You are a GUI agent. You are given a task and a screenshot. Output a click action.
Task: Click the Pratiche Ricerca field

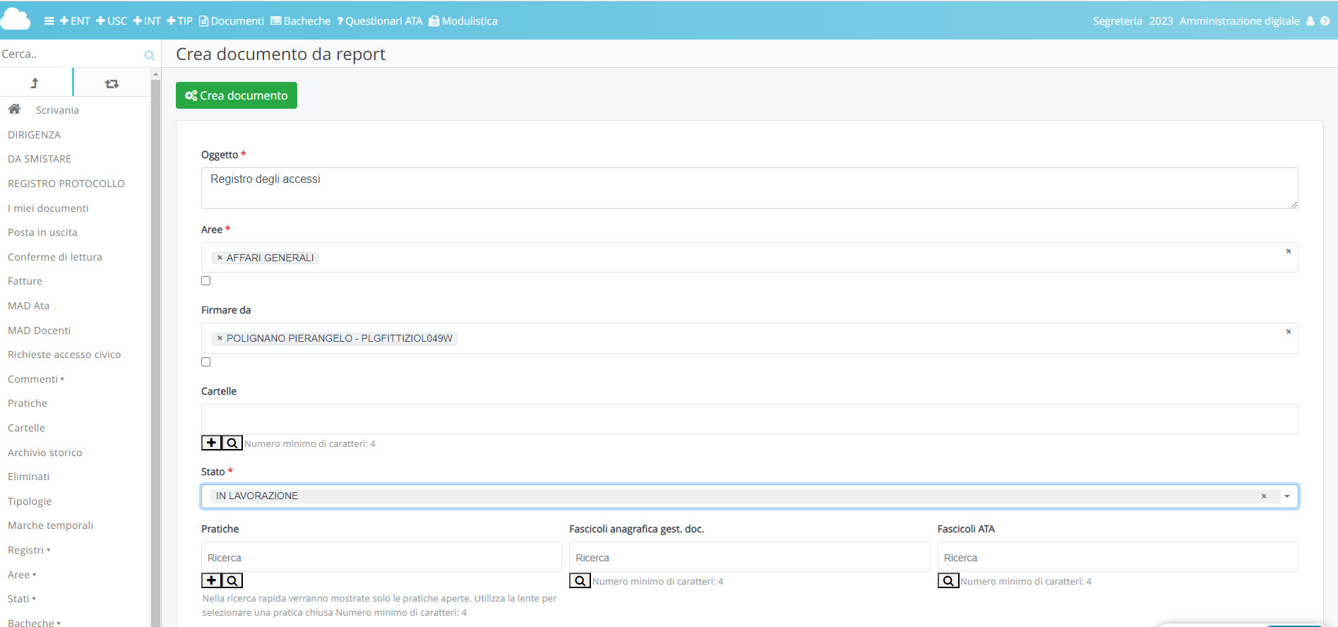tap(381, 557)
